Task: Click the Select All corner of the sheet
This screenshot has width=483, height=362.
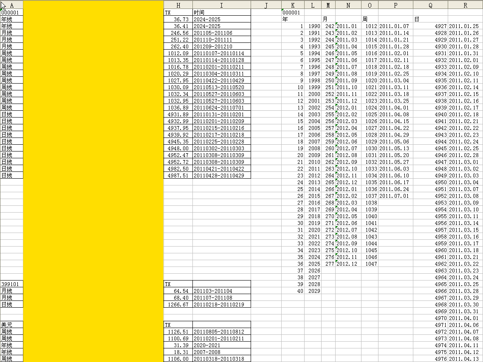Action: point(3,5)
